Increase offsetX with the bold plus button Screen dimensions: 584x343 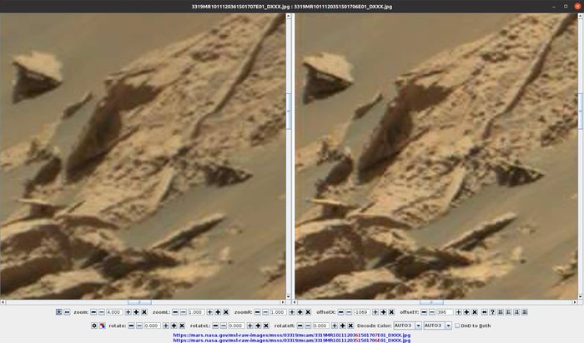point(384,312)
